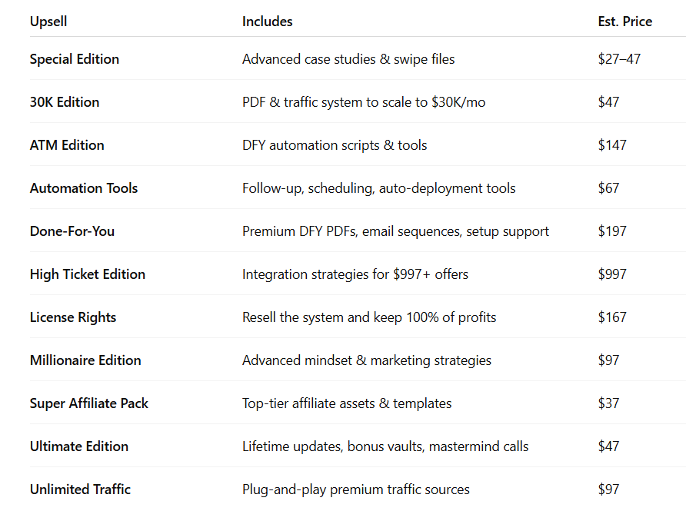Select 'Resell the system' description text
This screenshot has width=686, height=511.
tap(369, 317)
